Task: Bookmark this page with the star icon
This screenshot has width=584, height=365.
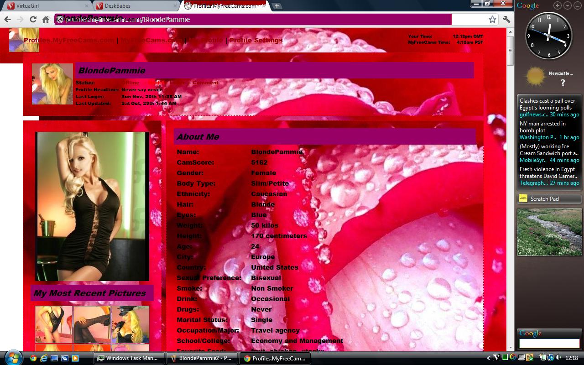Action: click(492, 19)
